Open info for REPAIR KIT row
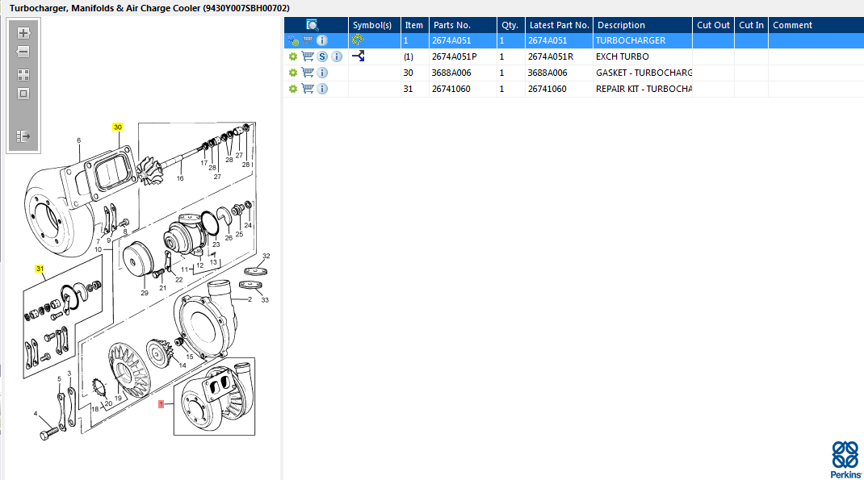 [322, 88]
